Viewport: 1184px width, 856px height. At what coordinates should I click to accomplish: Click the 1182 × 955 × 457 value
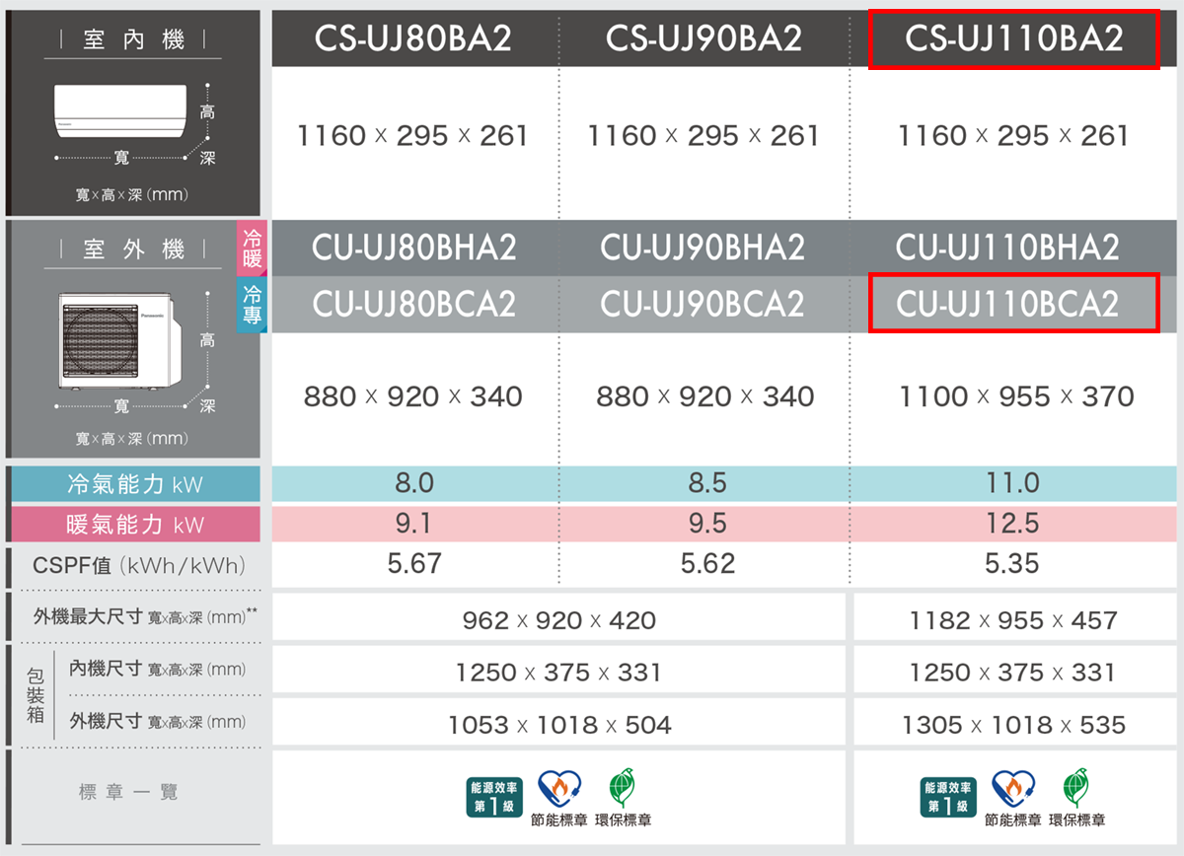(1013, 620)
